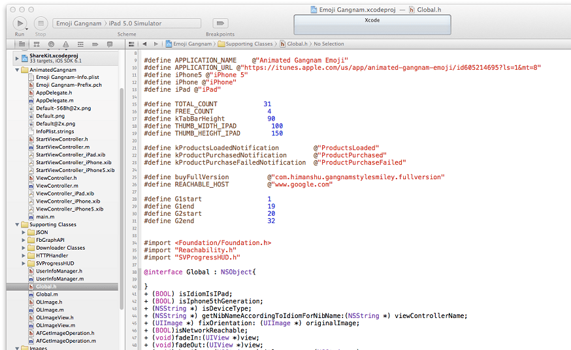Open StartViewController_iPad.xib file
This screenshot has height=350, width=571.
71,155
